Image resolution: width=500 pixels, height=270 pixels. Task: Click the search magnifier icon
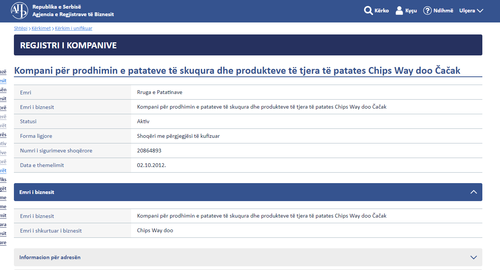[x=368, y=10]
